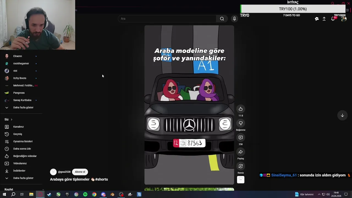Click the search magnifier button
Viewport: 352px width, 198px height.
pos(222,19)
